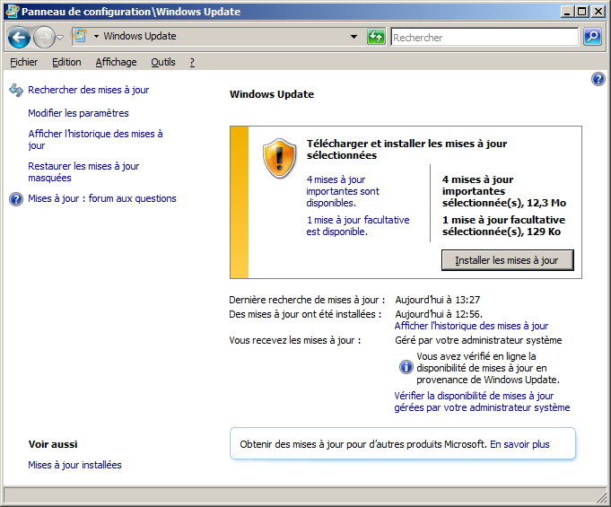The width and height of the screenshot is (611, 507).
Task: Open the Fichier menu
Action: pos(24,62)
